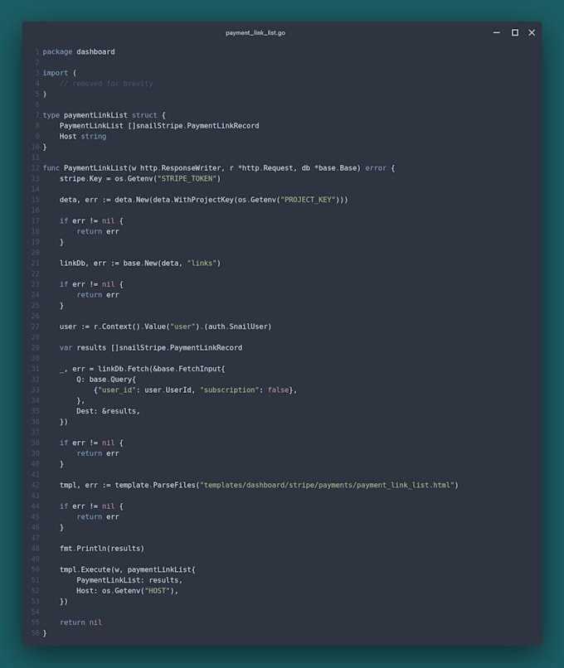Click line number 56 in the gutter

pyautogui.click(x=36, y=632)
